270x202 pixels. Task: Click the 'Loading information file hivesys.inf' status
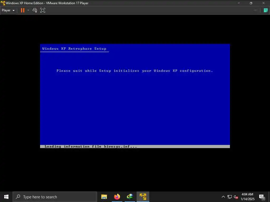click(x=91, y=147)
